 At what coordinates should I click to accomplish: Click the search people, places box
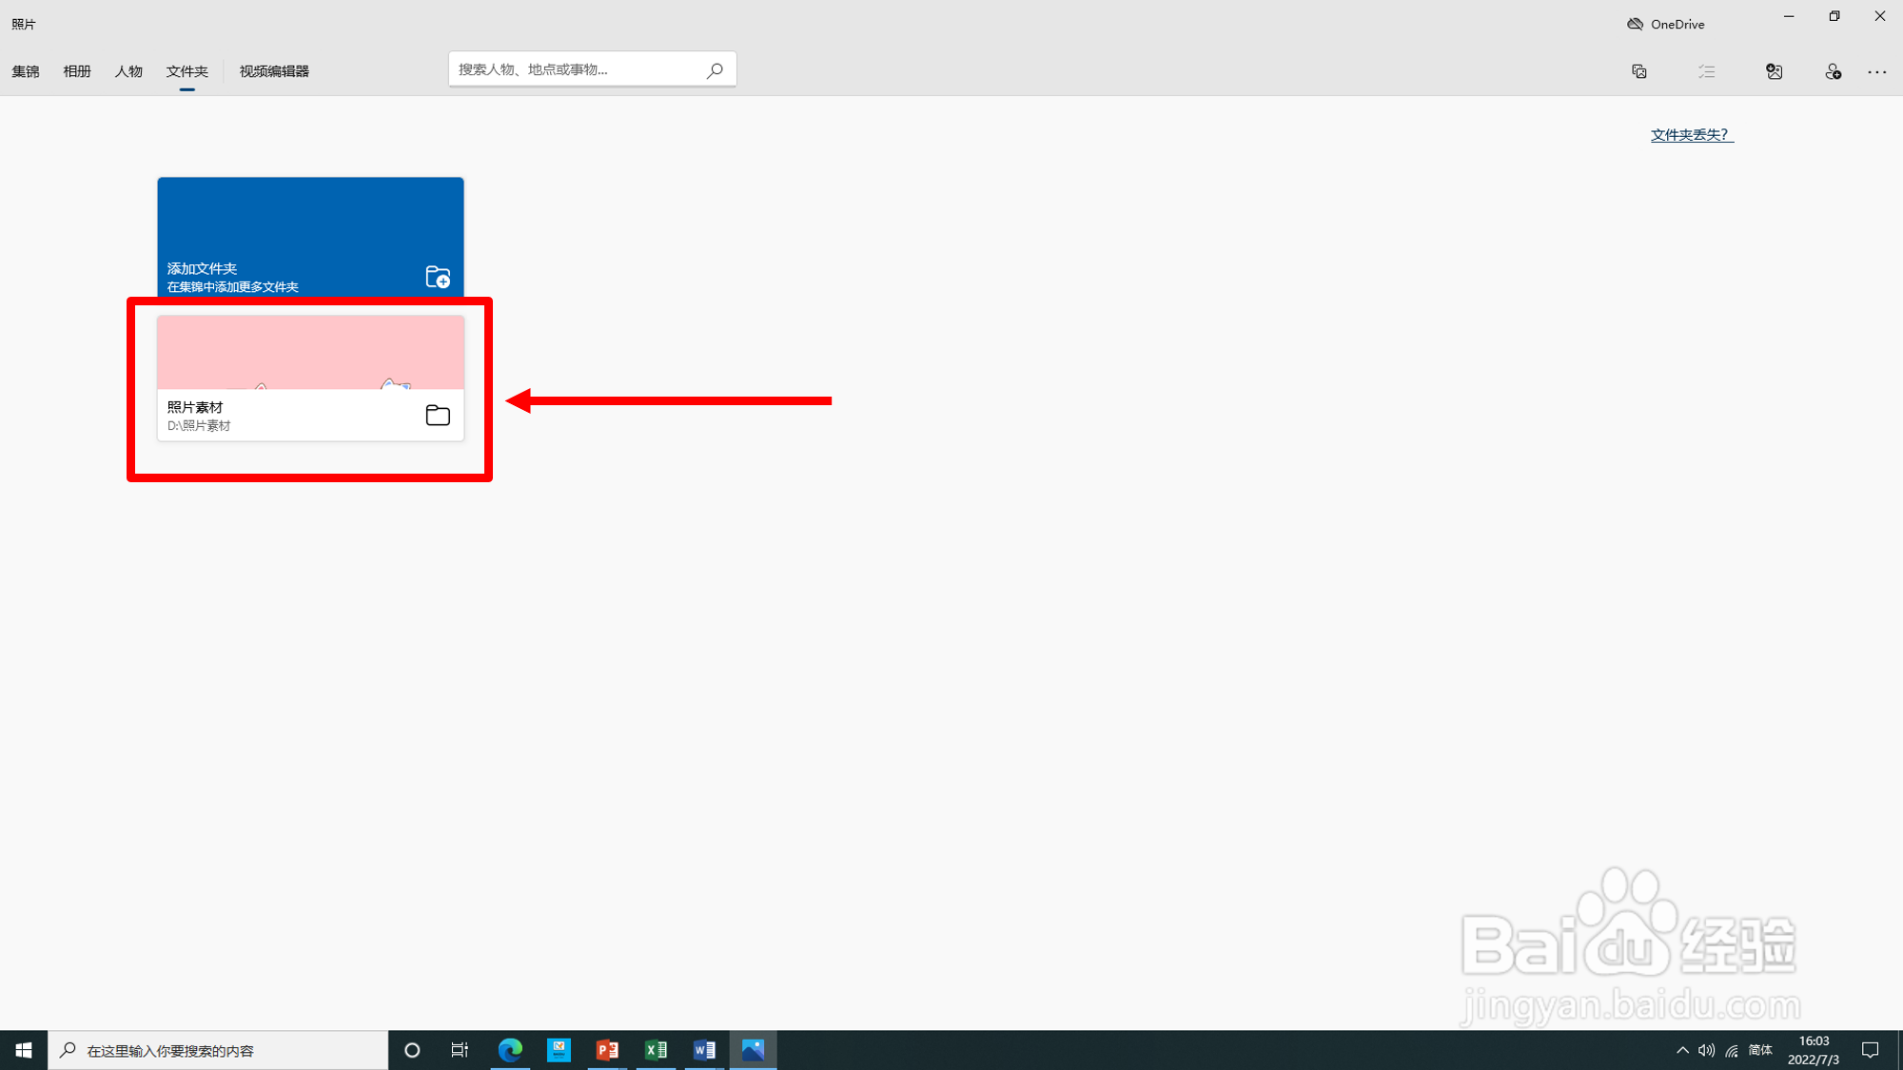coord(576,69)
